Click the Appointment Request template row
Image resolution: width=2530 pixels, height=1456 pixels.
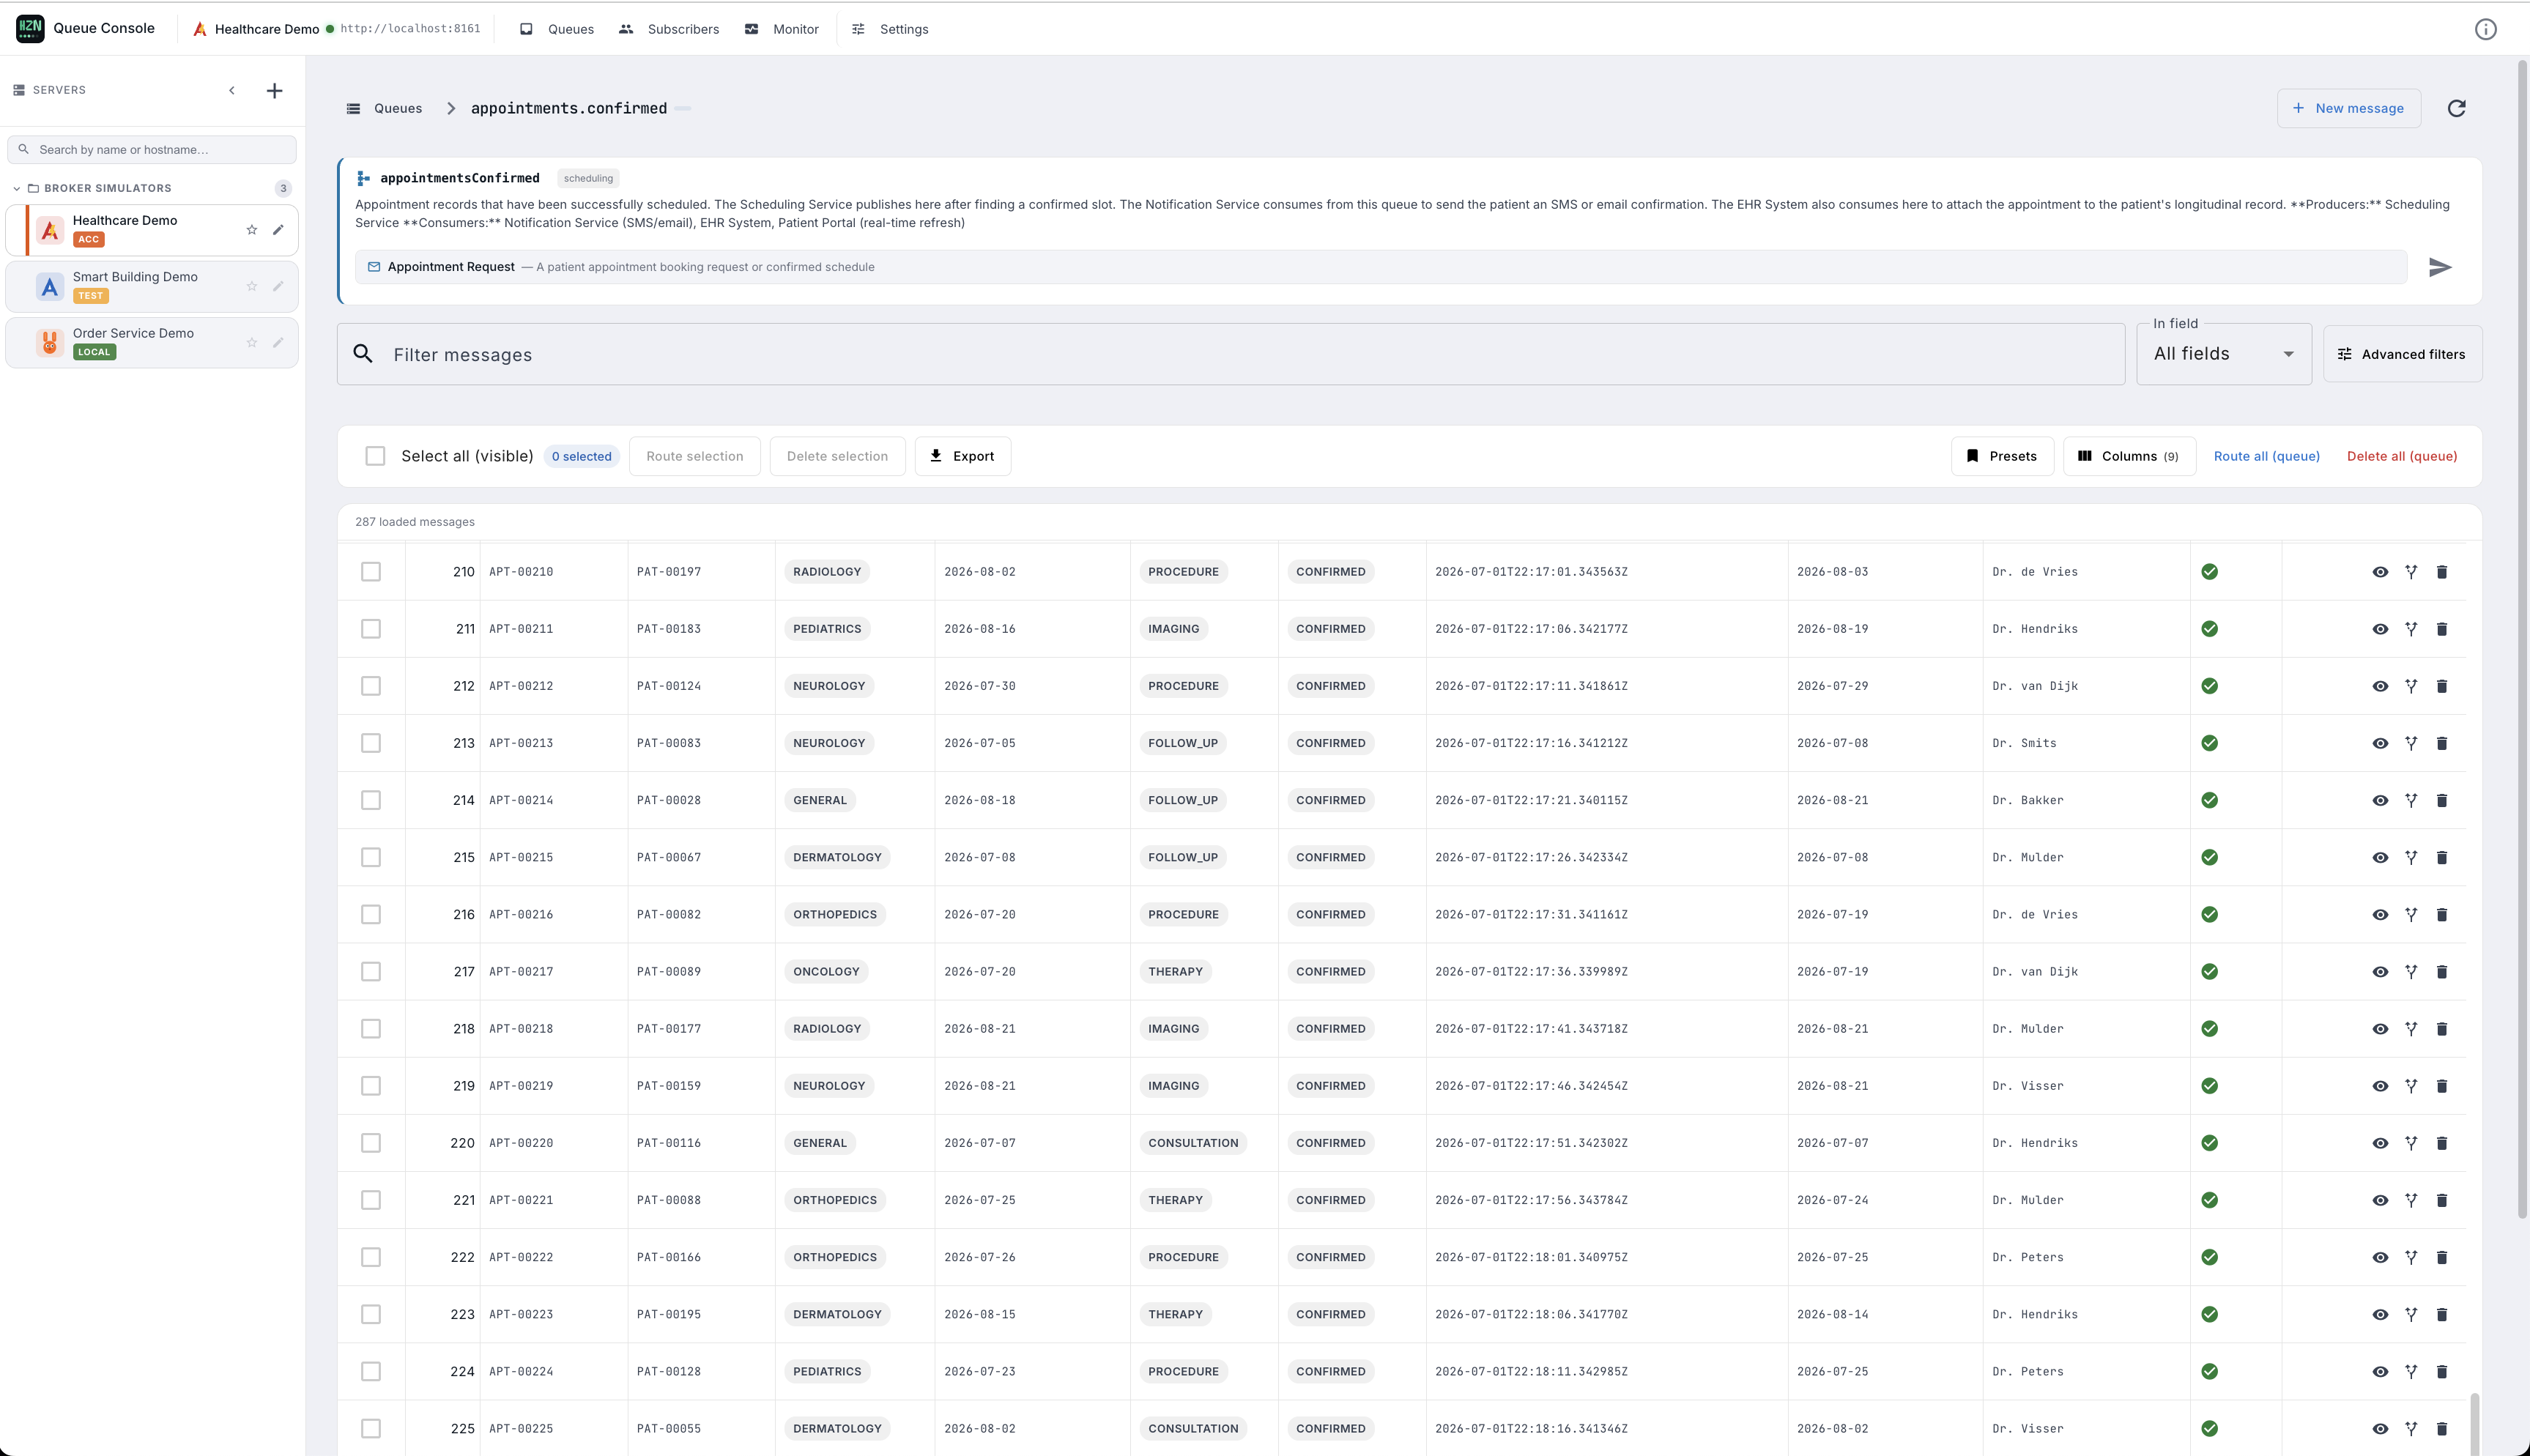tap(1380, 267)
